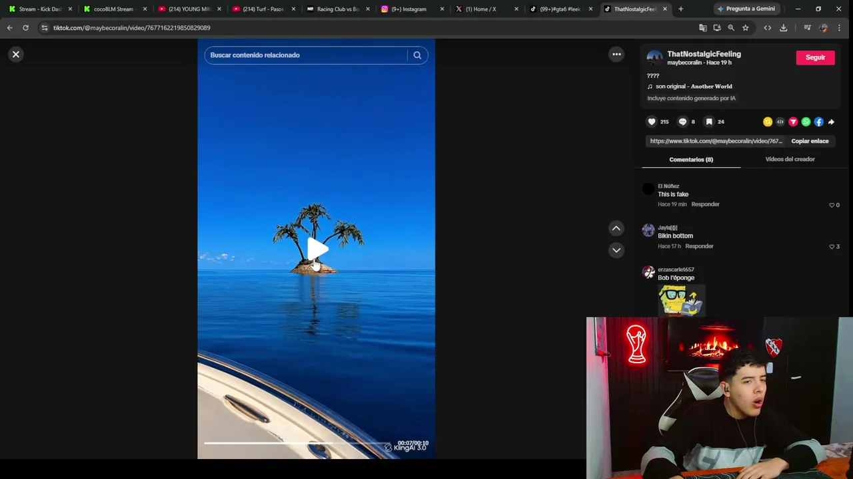Like the 'Bikin bottom' comment
The width and height of the screenshot is (853, 479).
tap(832, 247)
